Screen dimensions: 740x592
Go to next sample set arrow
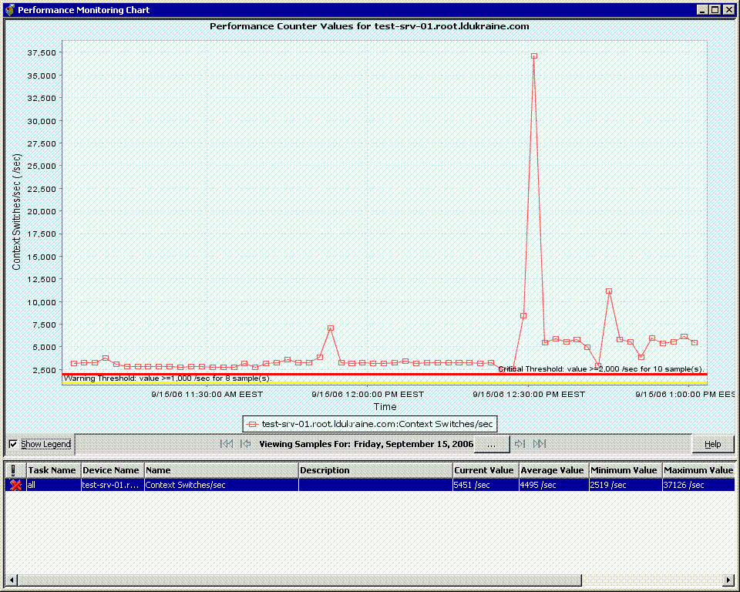(520, 444)
